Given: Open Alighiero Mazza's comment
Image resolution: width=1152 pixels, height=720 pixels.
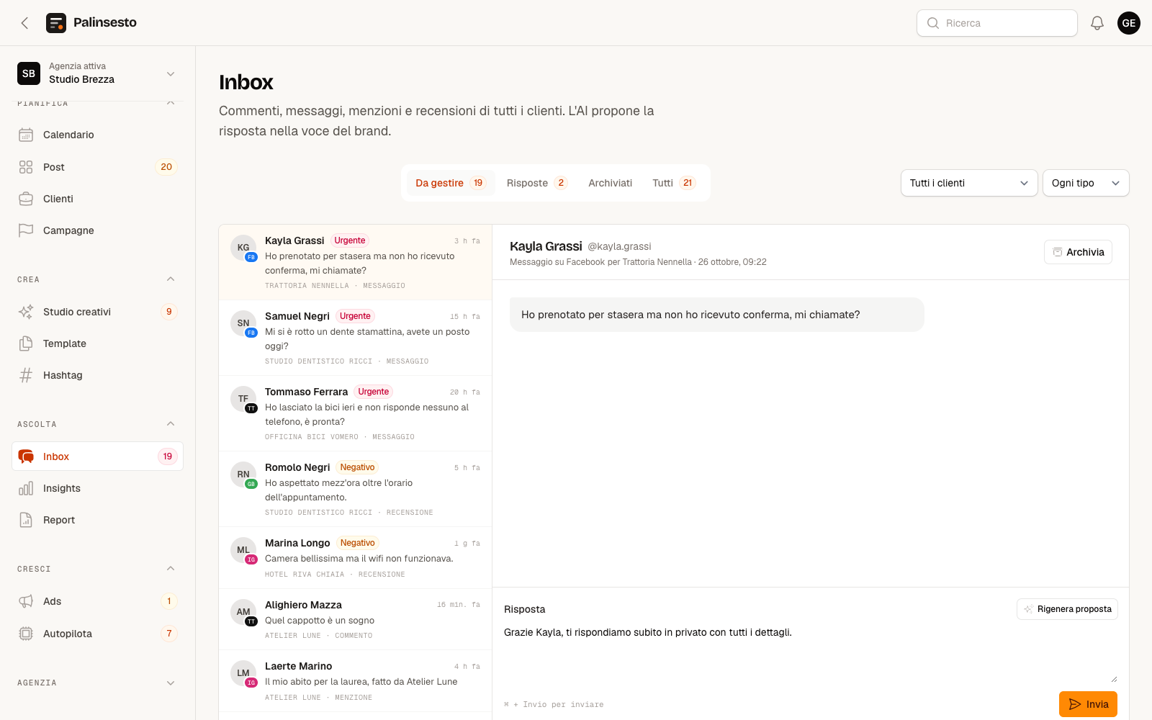Looking at the screenshot, I should coord(356,620).
